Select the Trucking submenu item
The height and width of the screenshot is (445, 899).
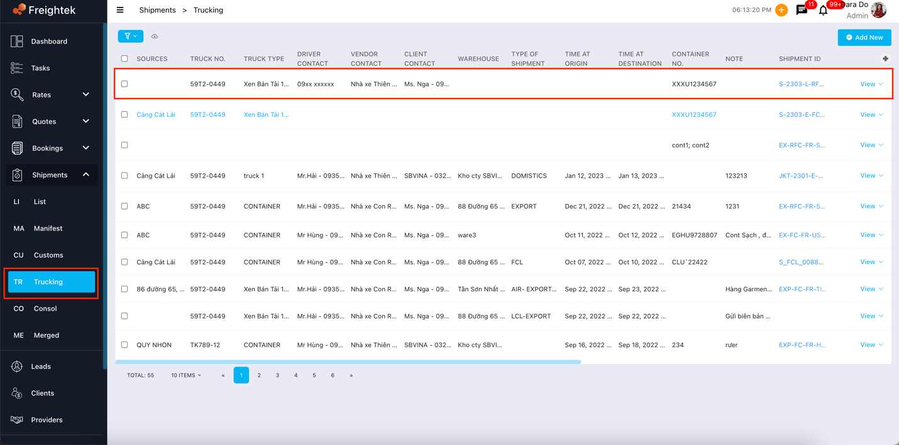click(52, 282)
